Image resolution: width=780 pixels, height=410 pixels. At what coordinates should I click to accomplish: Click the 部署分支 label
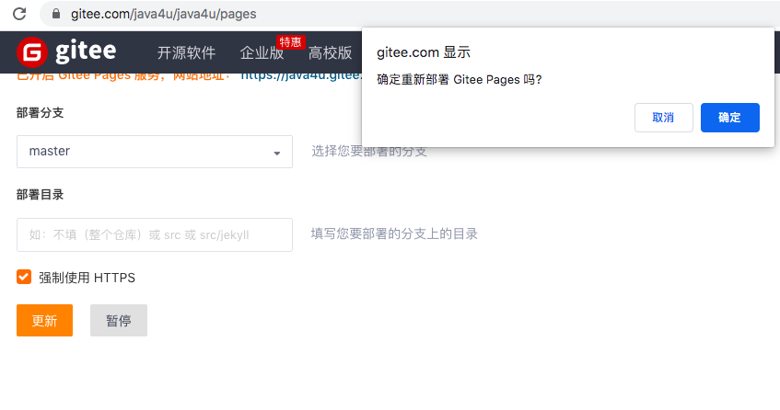(x=41, y=113)
